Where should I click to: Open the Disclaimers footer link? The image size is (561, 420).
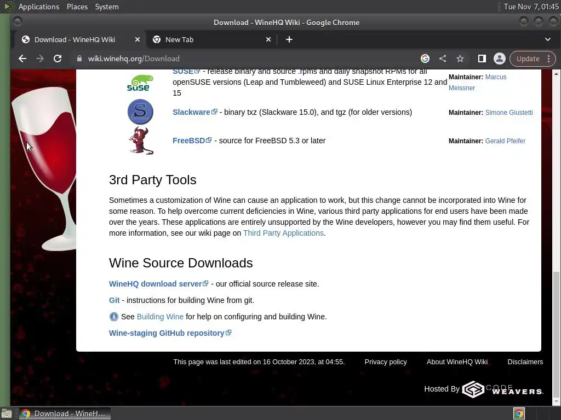(525, 362)
